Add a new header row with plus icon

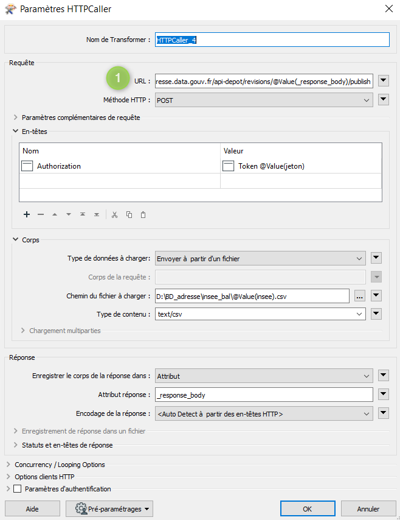pyautogui.click(x=27, y=214)
